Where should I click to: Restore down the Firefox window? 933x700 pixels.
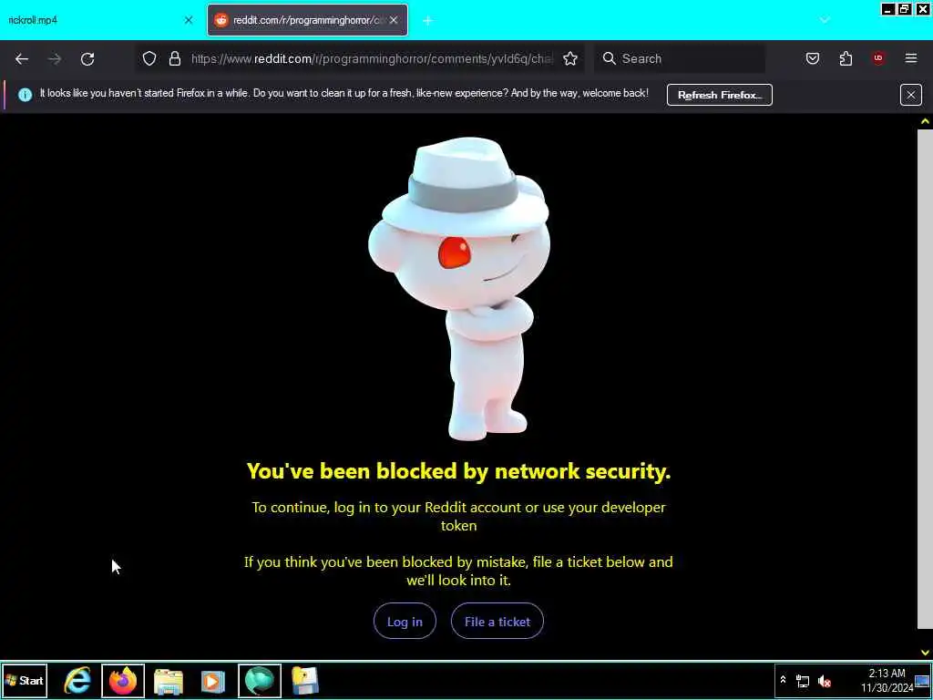pos(905,9)
